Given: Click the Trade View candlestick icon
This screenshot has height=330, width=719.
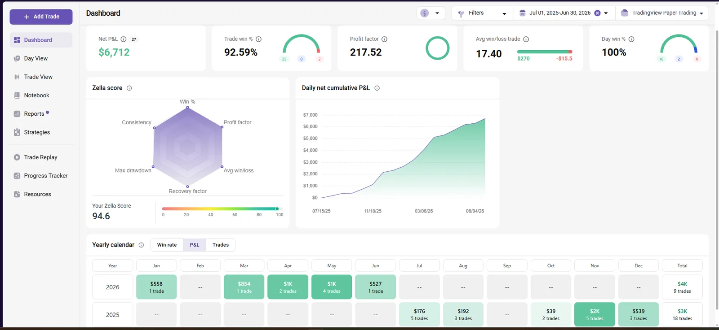Looking at the screenshot, I should pyautogui.click(x=17, y=77).
